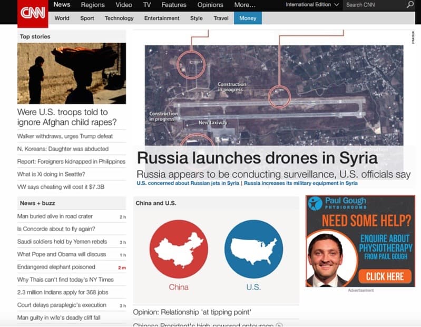Screen dimensions: 421x327
Task: Open 'Russia increases its military equipment in Syria'
Action: [x=301, y=183]
